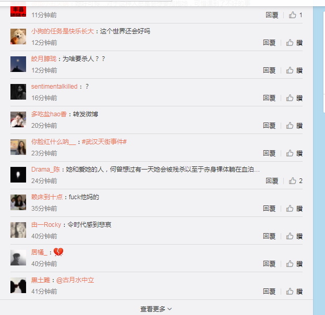Like the comment by 小狗的任务是快乐长大
This screenshot has height=315, width=325.
point(294,43)
